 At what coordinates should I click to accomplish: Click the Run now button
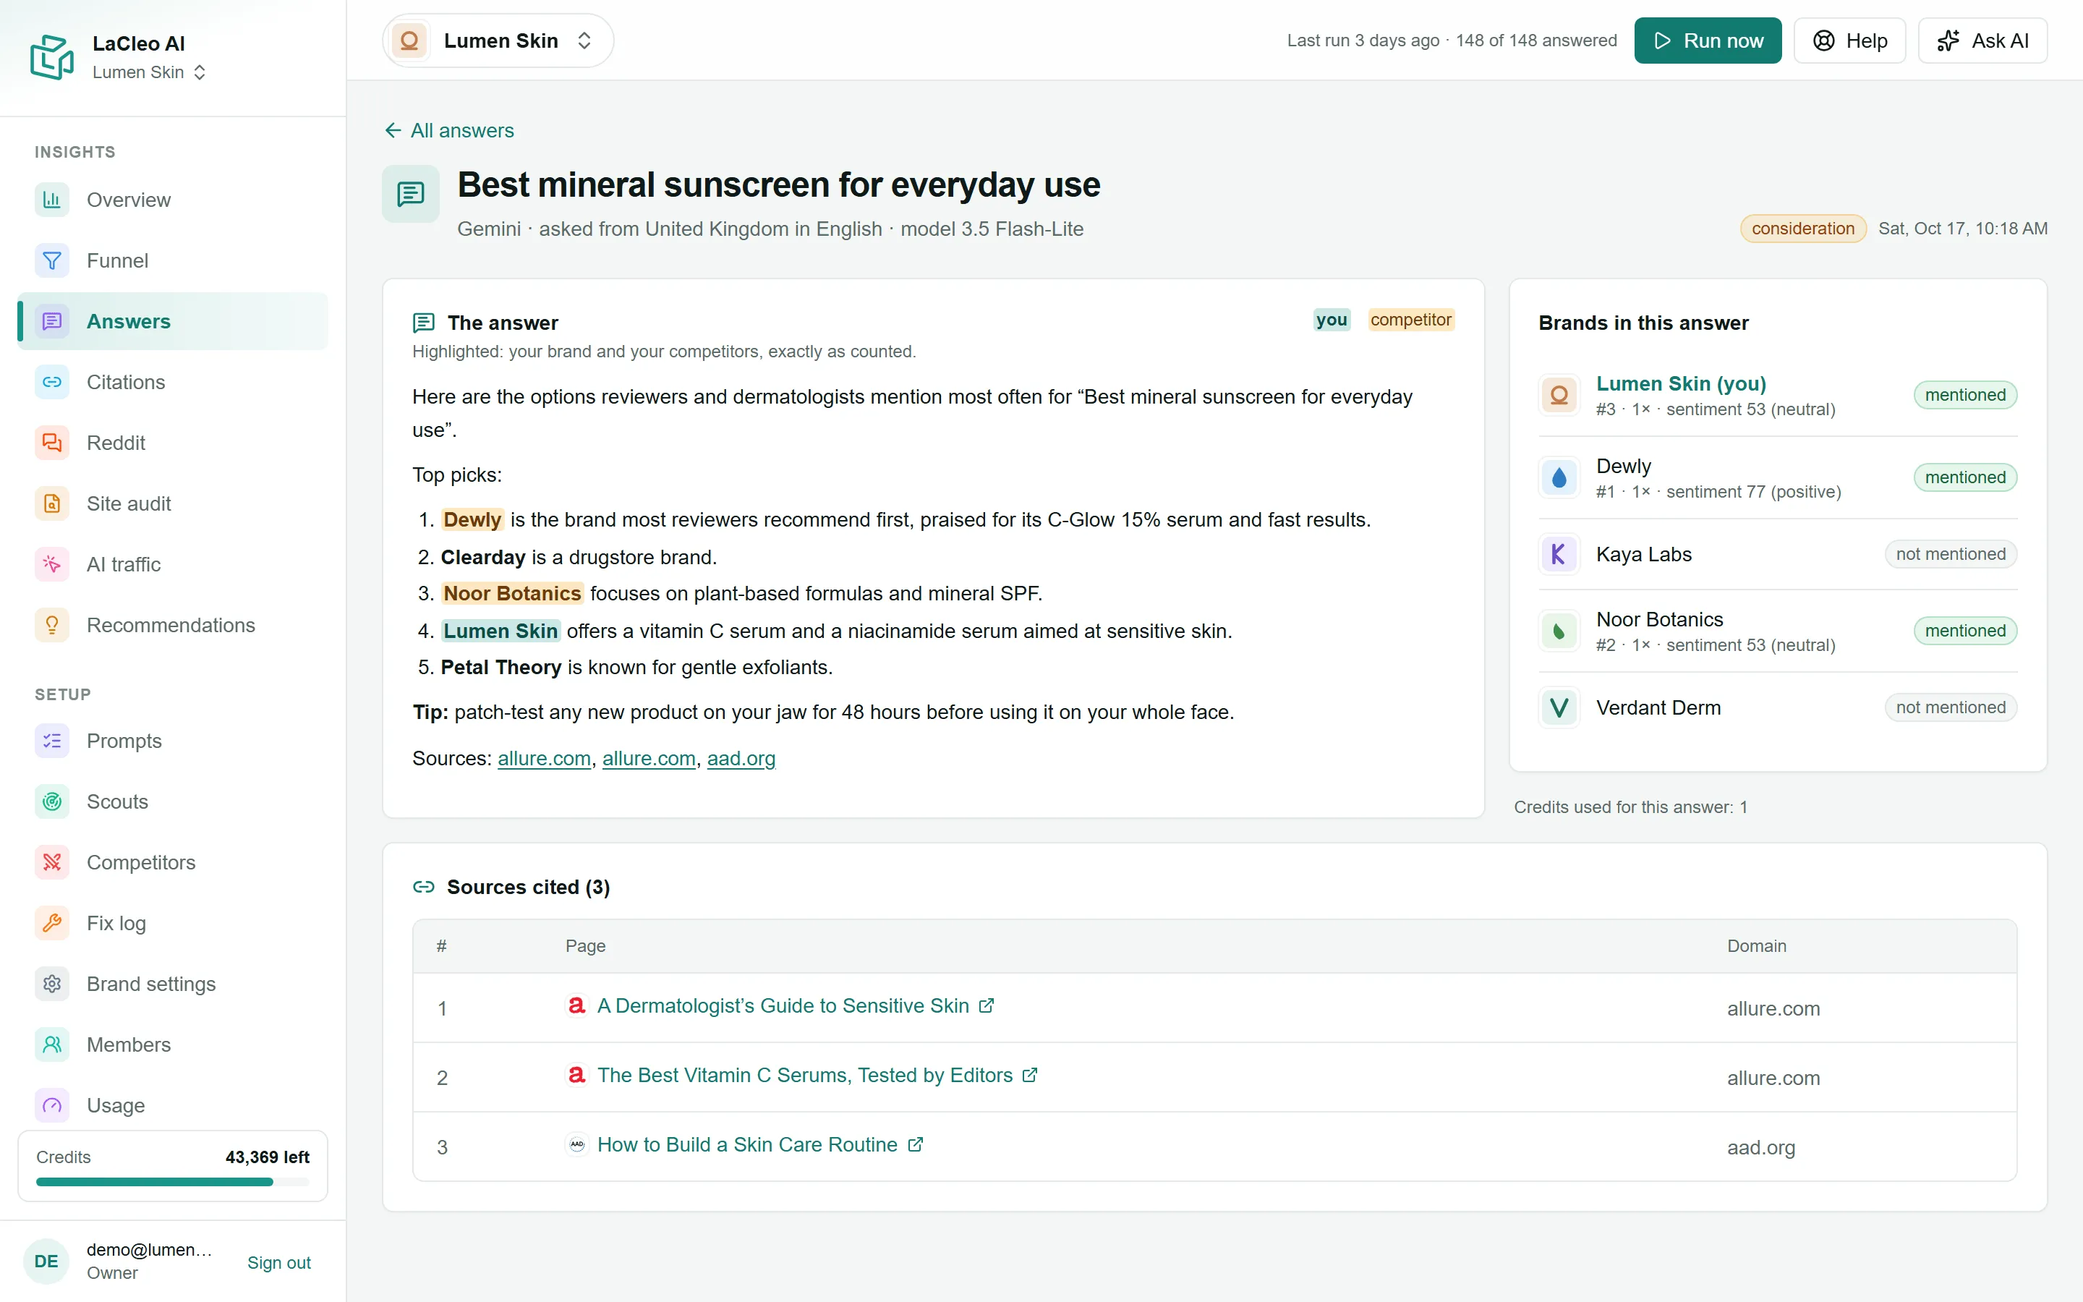tap(1708, 41)
